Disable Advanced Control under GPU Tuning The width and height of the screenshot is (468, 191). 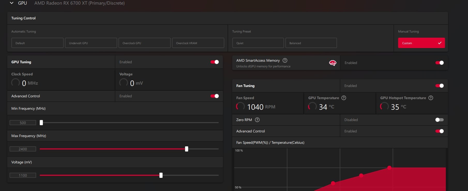(215, 96)
